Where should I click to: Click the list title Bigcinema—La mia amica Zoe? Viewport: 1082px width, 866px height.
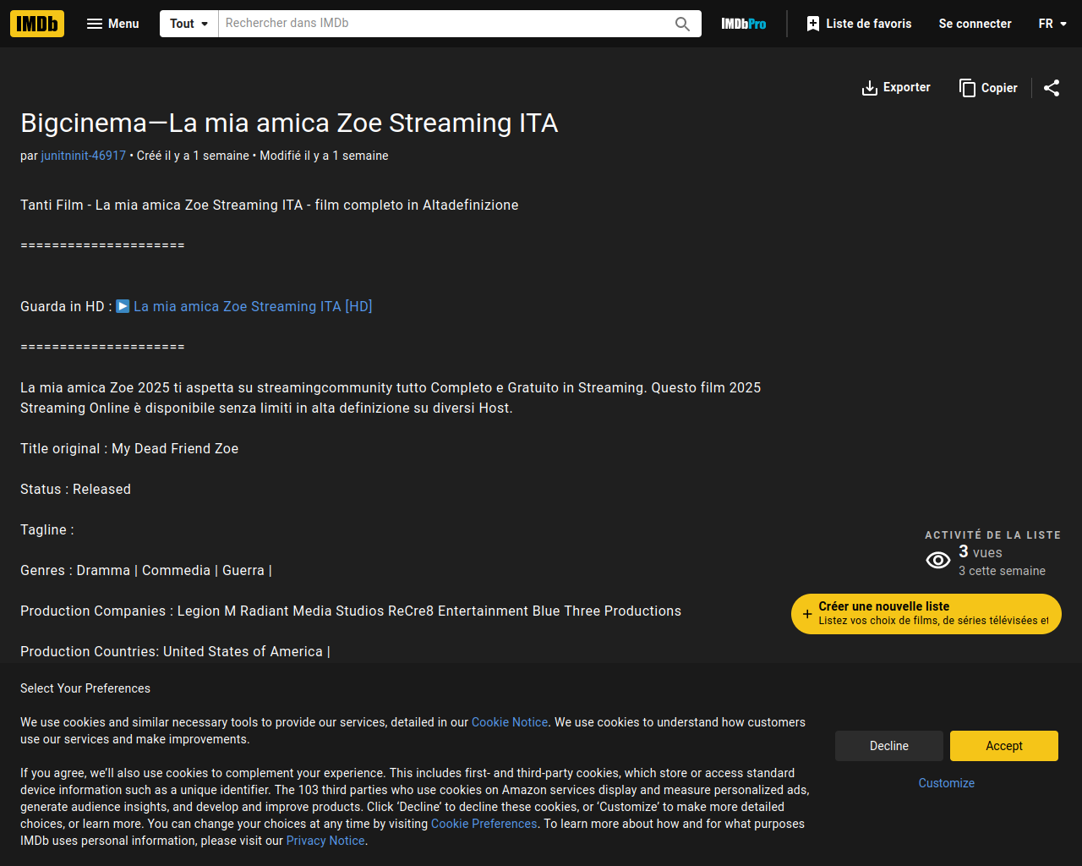[289, 123]
